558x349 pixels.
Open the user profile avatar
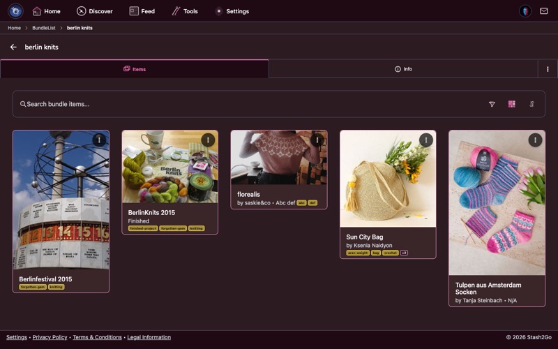tap(525, 11)
